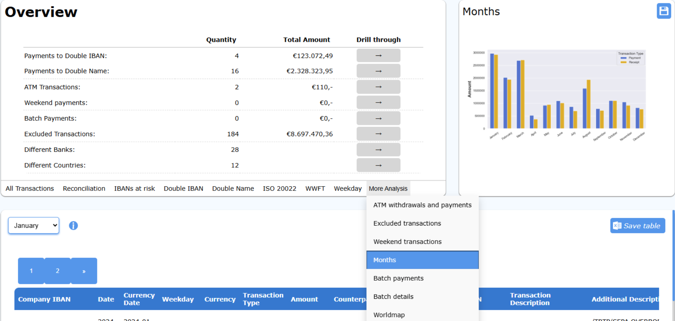Image resolution: width=675 pixels, height=321 pixels.
Task: Drill through Weekend payments arrow
Action: (378, 103)
